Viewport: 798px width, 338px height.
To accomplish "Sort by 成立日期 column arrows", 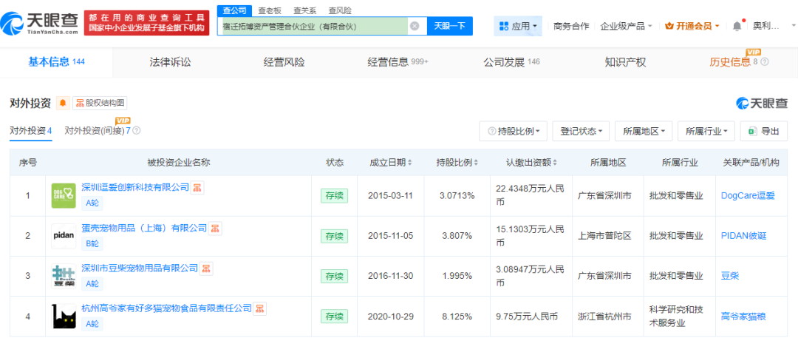I will [x=409, y=163].
